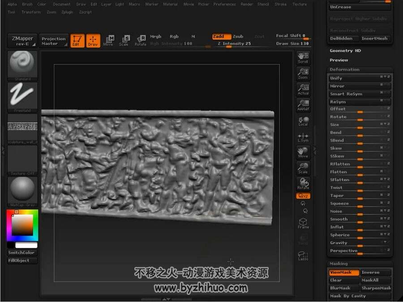Open the alpha texture thumbnail picker
The width and height of the screenshot is (403, 302).
tap(22, 129)
